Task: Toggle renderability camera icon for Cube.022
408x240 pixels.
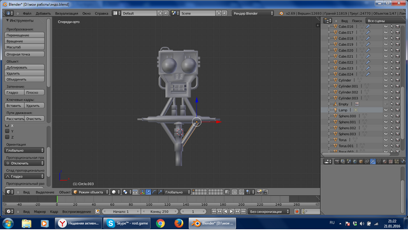Action: coord(397,62)
